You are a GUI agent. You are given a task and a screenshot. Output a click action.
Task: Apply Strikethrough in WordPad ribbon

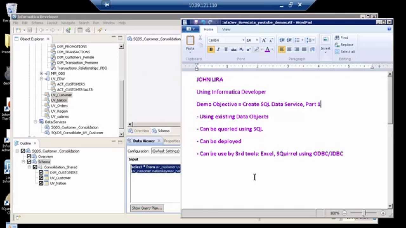(233, 49)
